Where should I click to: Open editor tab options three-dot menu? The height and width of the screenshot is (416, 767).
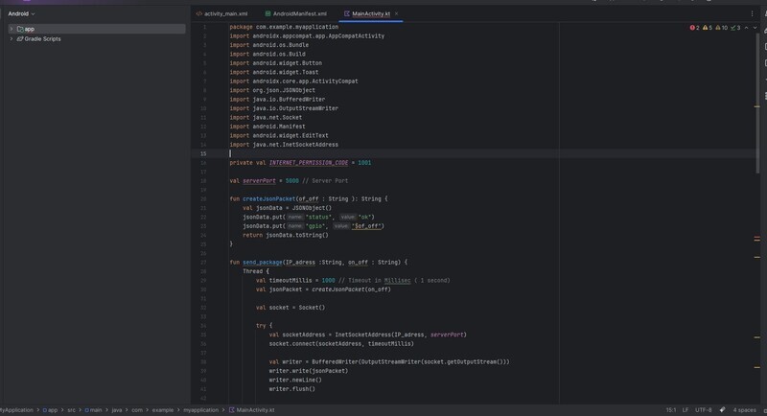pyautogui.click(x=752, y=13)
